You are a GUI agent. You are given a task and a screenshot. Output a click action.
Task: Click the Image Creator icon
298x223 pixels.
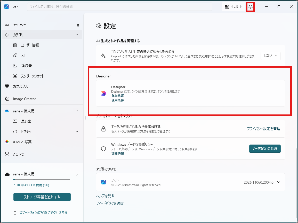[7, 99]
